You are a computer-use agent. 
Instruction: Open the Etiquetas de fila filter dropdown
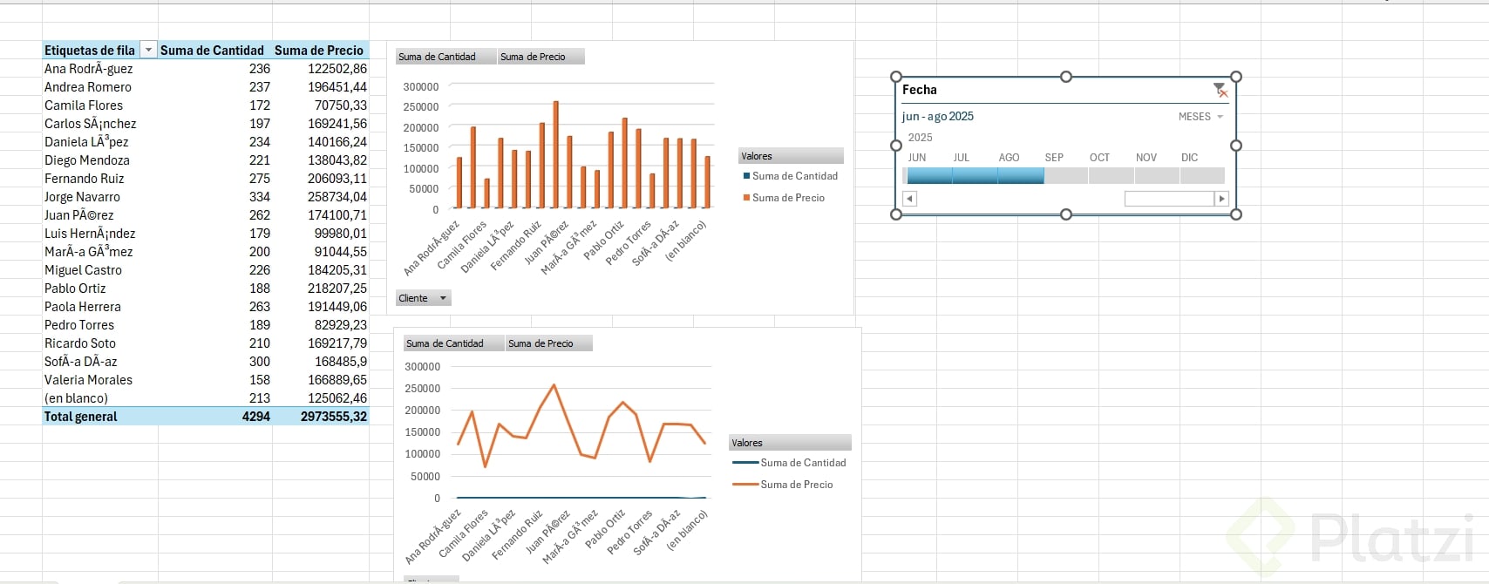coord(148,51)
